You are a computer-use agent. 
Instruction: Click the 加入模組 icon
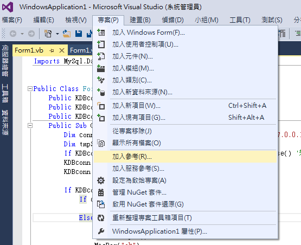101,68
